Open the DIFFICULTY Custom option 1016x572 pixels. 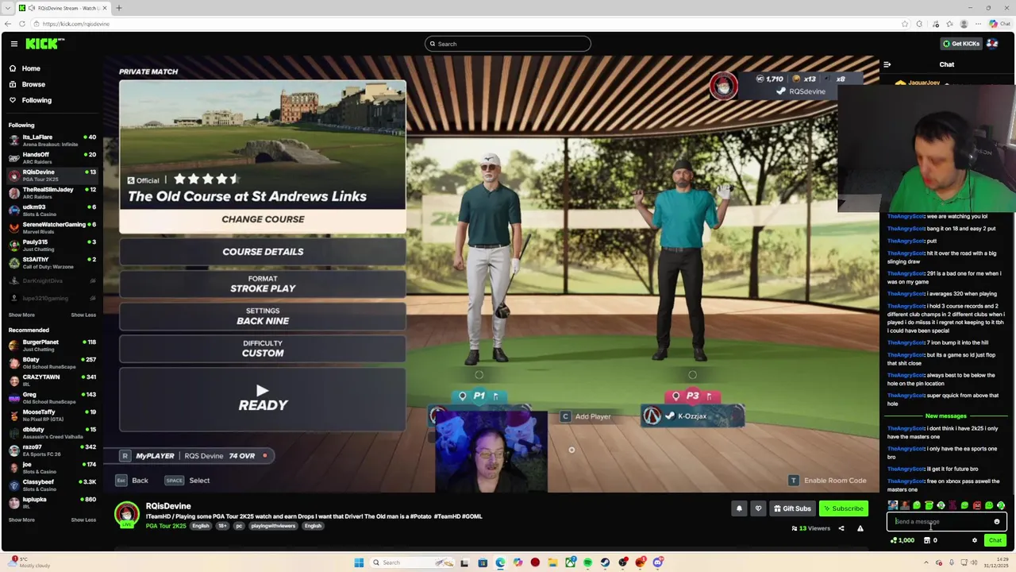[263, 349]
